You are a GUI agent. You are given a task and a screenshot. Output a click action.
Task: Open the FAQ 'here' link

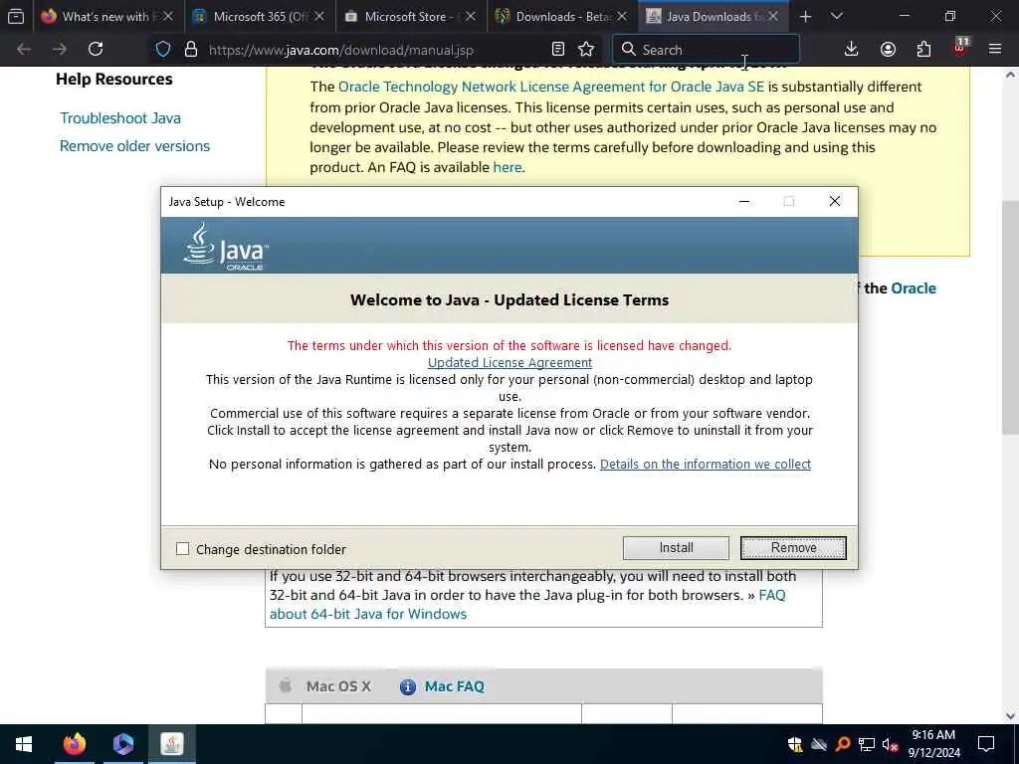tap(507, 167)
